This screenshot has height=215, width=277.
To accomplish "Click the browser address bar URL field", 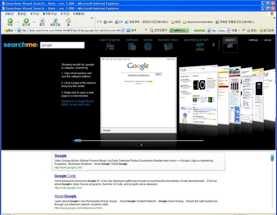I will (x=71, y=31).
